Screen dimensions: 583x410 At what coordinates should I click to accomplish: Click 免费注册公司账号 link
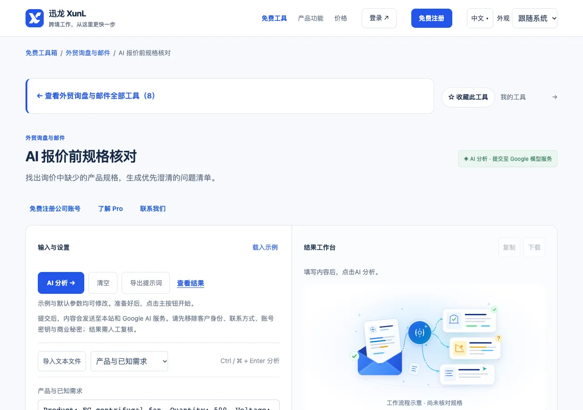[55, 209]
